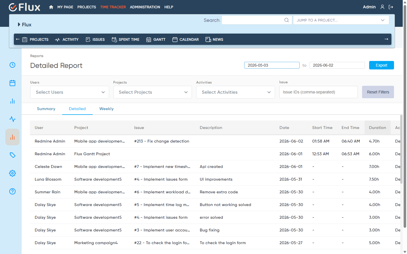Click the start date field 2026-05-03
This screenshot has width=407, height=254.
(272, 65)
